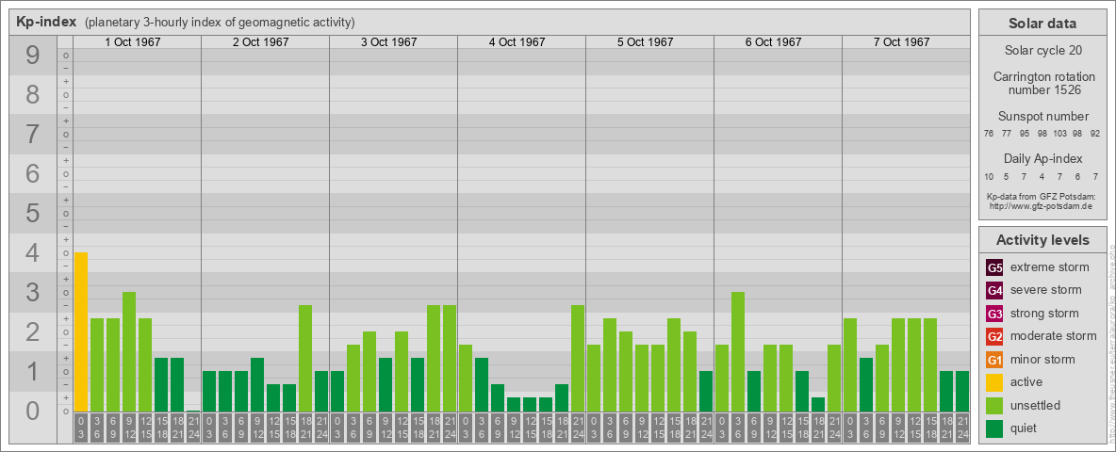Select the yellow active legend swatch
Screen dimensions: 1116x452
coord(994,382)
